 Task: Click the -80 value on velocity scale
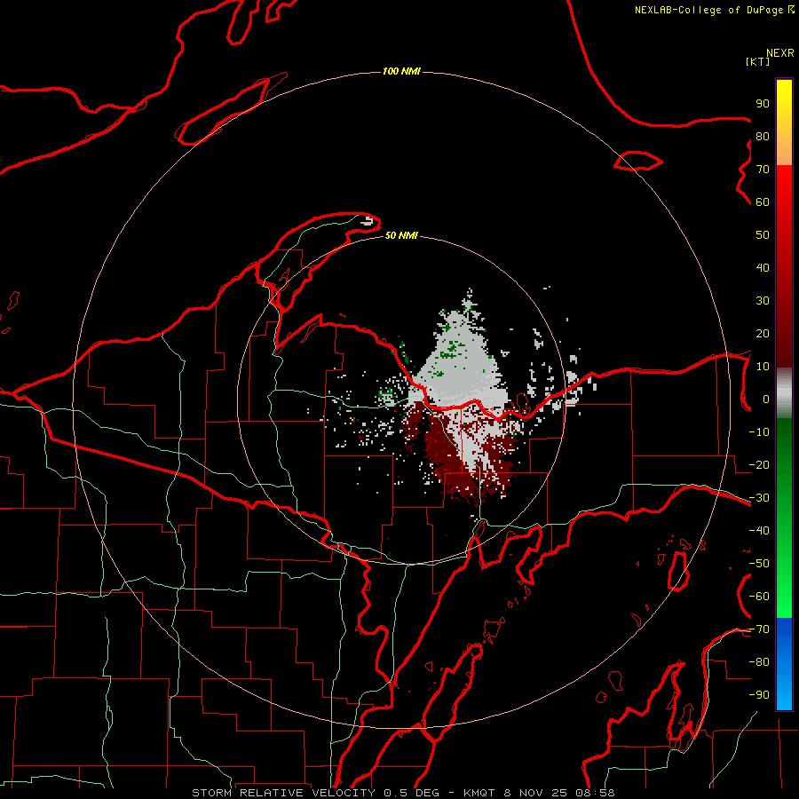point(759,662)
